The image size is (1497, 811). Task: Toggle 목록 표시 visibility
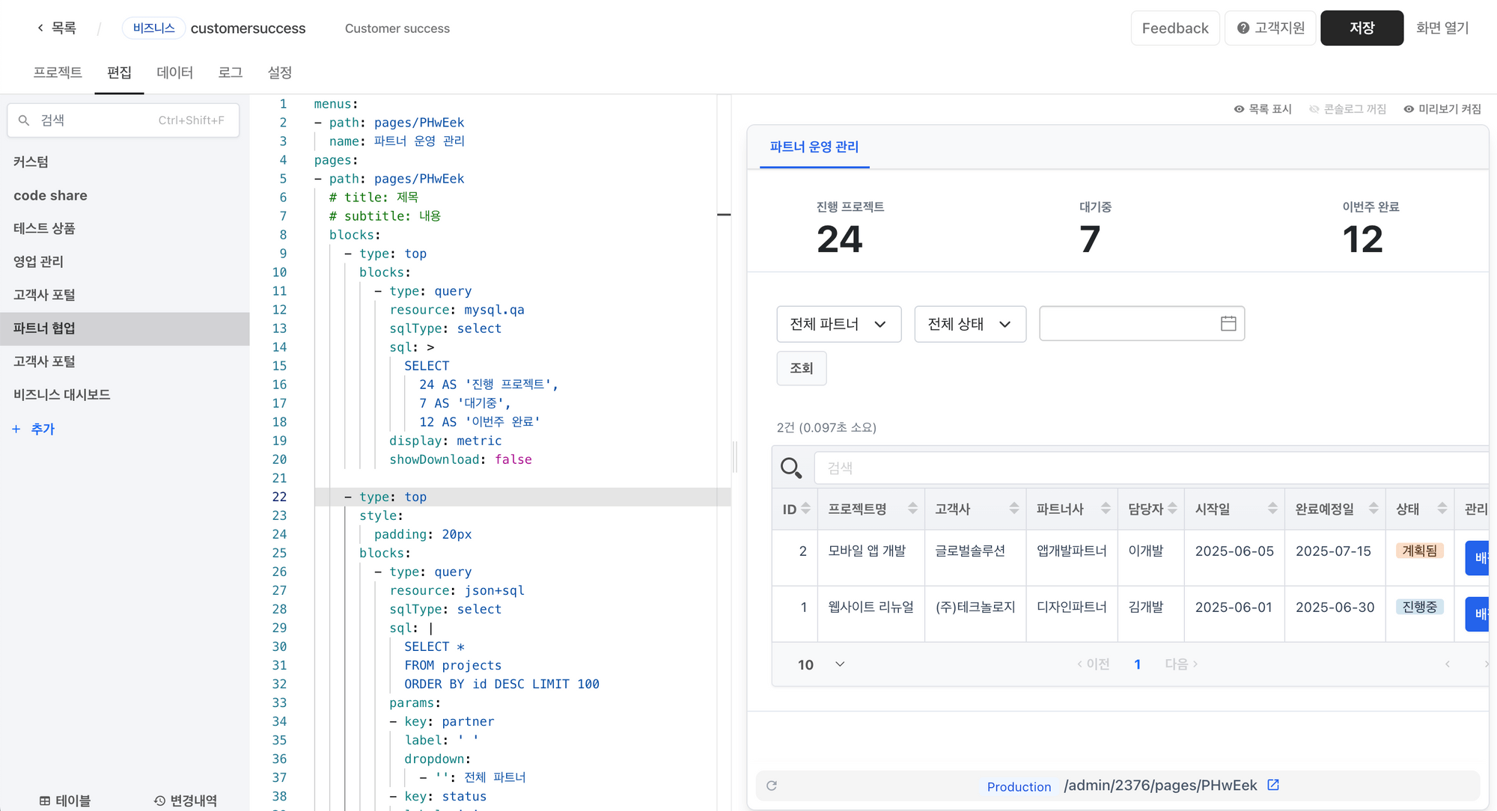click(x=1263, y=108)
